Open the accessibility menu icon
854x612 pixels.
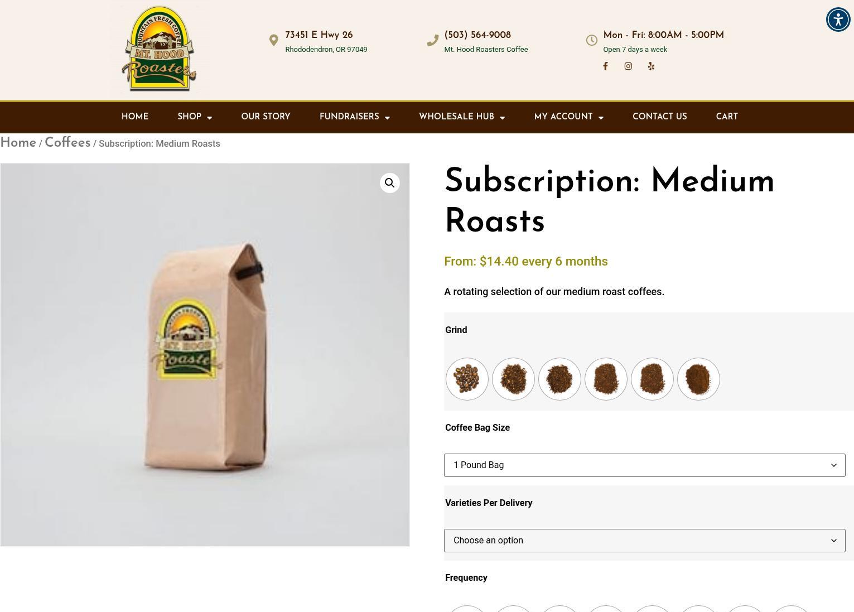pyautogui.click(x=838, y=20)
